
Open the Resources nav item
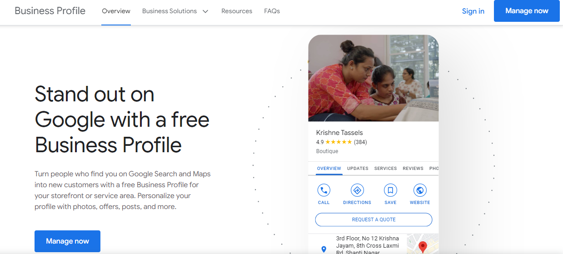pyautogui.click(x=237, y=11)
